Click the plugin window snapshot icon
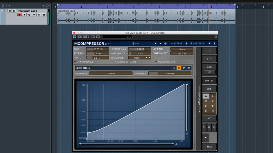 (98, 37)
